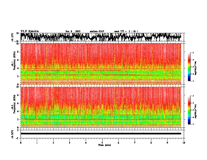207x160 pixels.
Task: Click time axis tick label "9"
Action: pos(167,143)
